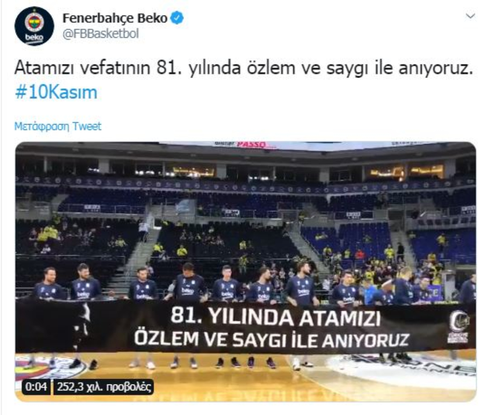This screenshot has width=485, height=415.
Task: Open the #10Kasım hashtag
Action: click(x=56, y=93)
